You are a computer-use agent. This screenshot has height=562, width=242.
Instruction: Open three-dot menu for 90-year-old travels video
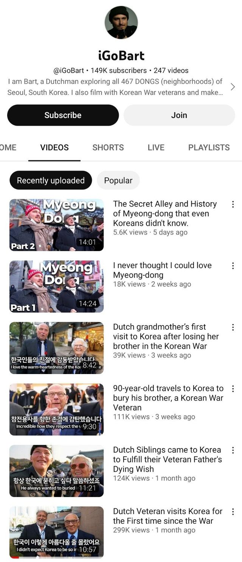233,389
